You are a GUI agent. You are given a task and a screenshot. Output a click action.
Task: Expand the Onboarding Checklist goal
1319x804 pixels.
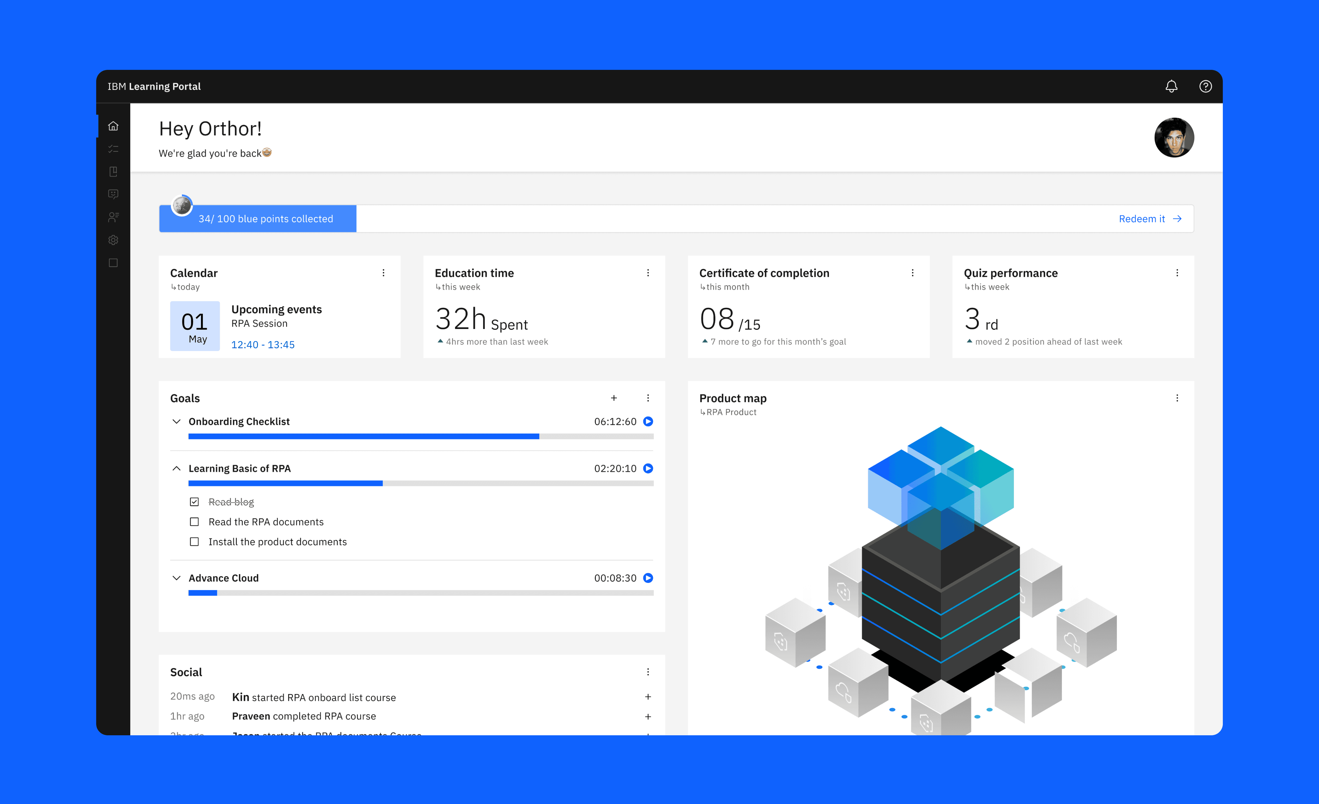(176, 421)
